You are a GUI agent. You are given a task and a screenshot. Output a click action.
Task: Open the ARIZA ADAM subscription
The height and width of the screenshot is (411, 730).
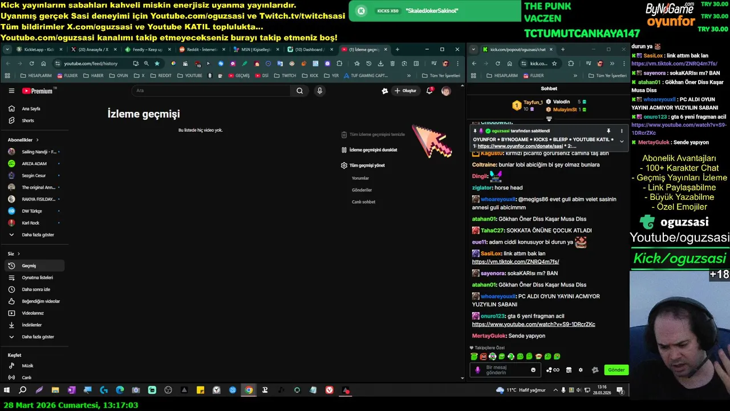point(34,164)
